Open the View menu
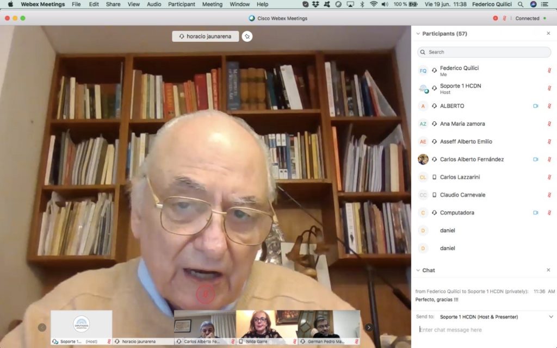This screenshot has width=557, height=348. pyautogui.click(x=134, y=4)
